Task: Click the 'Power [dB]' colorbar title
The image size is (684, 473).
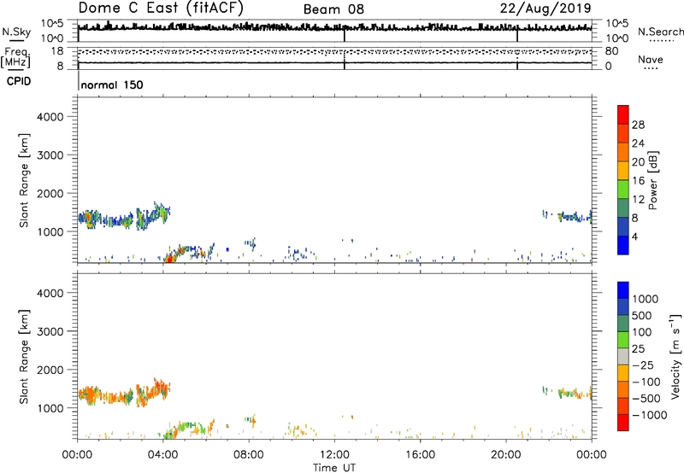Action: pos(653,180)
